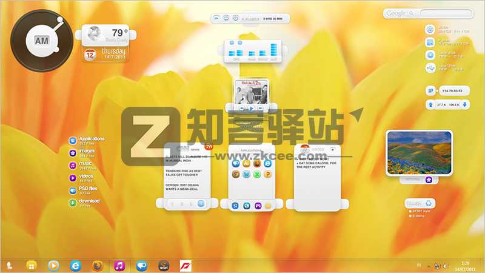Click the purple icon below the photo widget
485x273 pixels.
pyautogui.click(x=429, y=180)
